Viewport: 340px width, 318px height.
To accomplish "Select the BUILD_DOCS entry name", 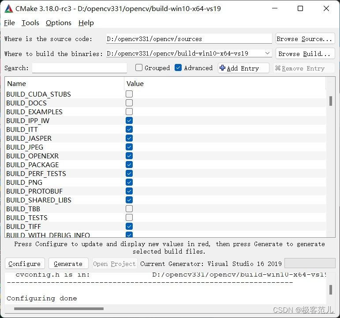I will (26, 103).
